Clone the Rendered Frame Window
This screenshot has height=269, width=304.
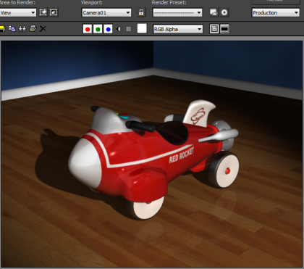coord(22,29)
